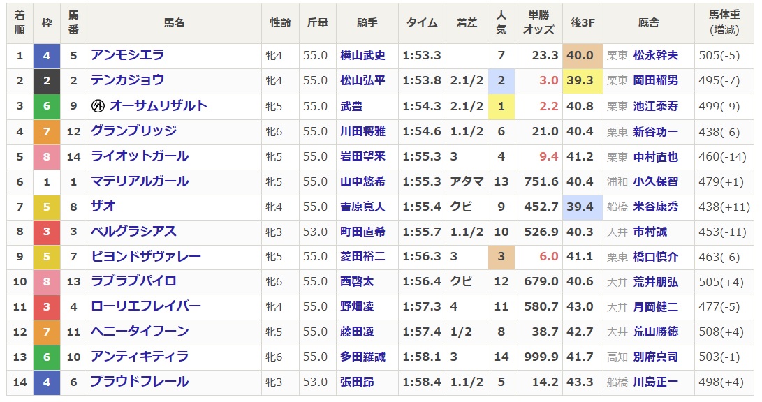Open マテリアルガール horse details
762x402 pixels.
pyautogui.click(x=140, y=181)
